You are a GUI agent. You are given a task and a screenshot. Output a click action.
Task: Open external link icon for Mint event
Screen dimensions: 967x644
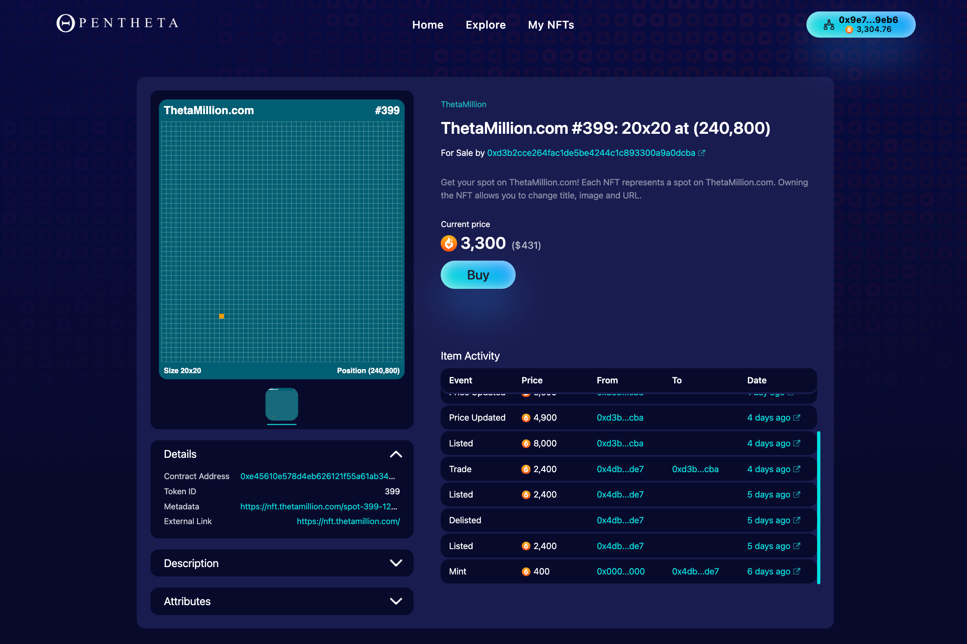[797, 571]
